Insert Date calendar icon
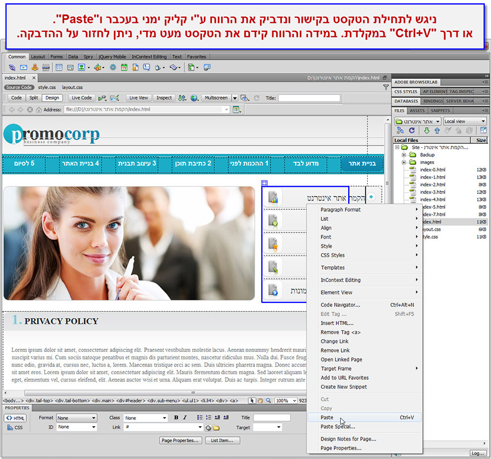This screenshot has height=459, width=491. point(124,67)
